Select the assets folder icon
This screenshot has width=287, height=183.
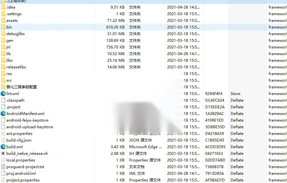[3, 21]
